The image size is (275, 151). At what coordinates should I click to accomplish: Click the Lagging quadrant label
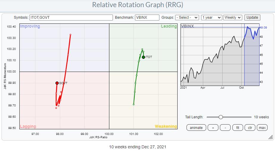coord(28,126)
